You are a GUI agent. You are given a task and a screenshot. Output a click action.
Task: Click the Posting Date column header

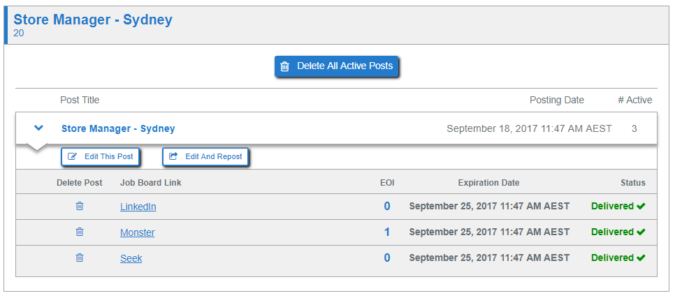pos(556,100)
